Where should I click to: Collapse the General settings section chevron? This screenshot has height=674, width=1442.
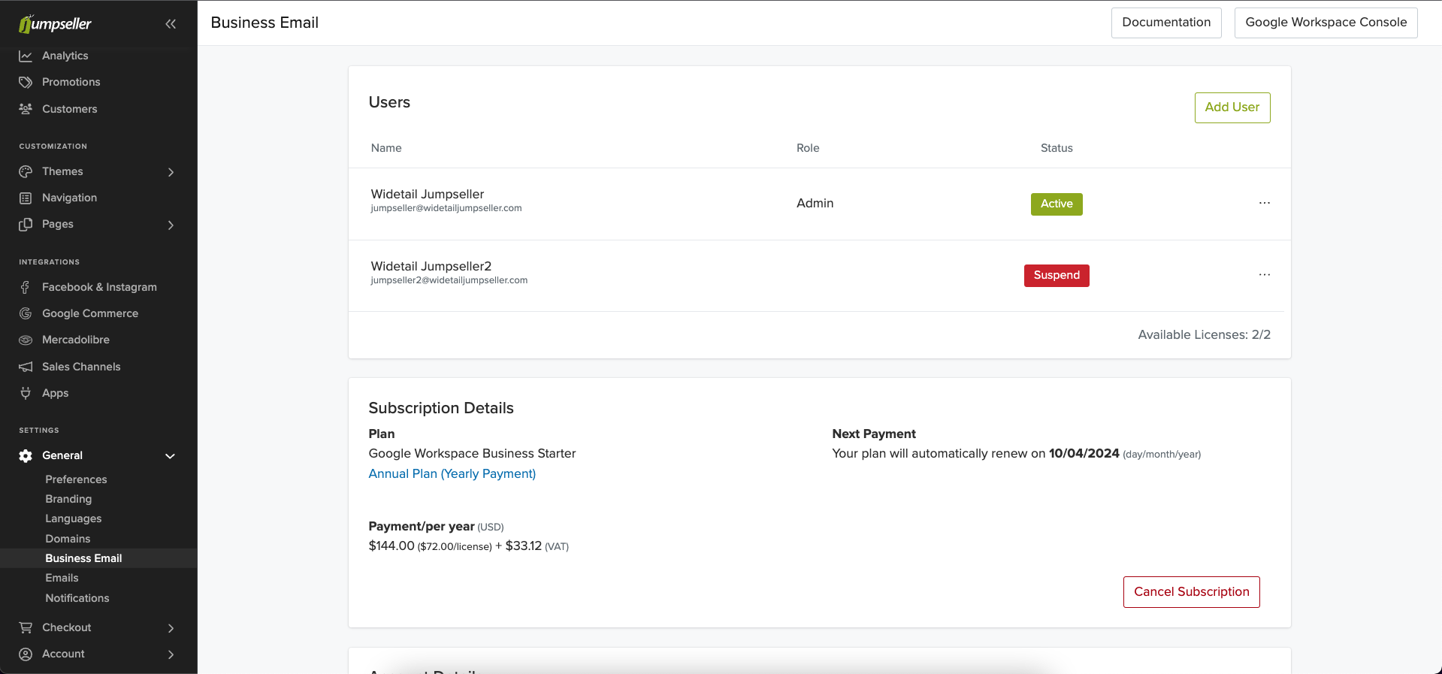[171, 456]
